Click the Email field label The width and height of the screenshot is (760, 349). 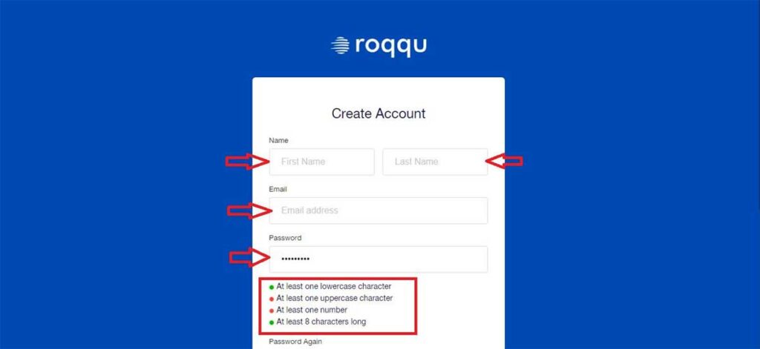pyautogui.click(x=278, y=189)
